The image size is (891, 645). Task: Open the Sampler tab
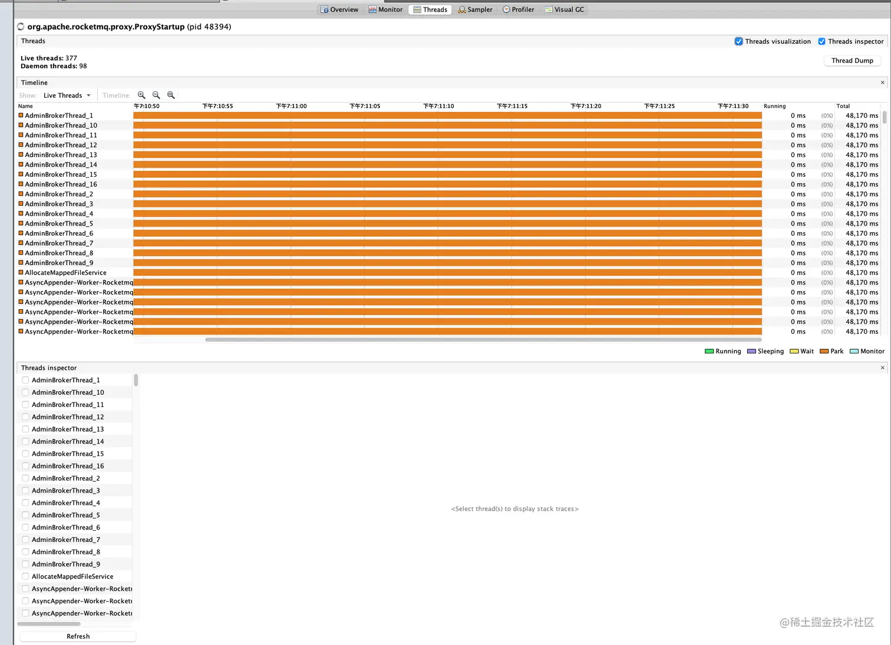point(475,9)
